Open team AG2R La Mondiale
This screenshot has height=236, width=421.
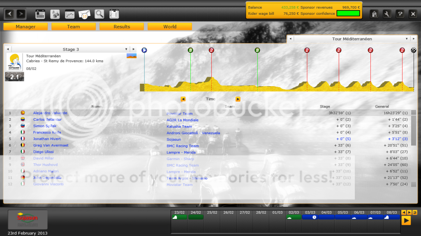[182, 120]
